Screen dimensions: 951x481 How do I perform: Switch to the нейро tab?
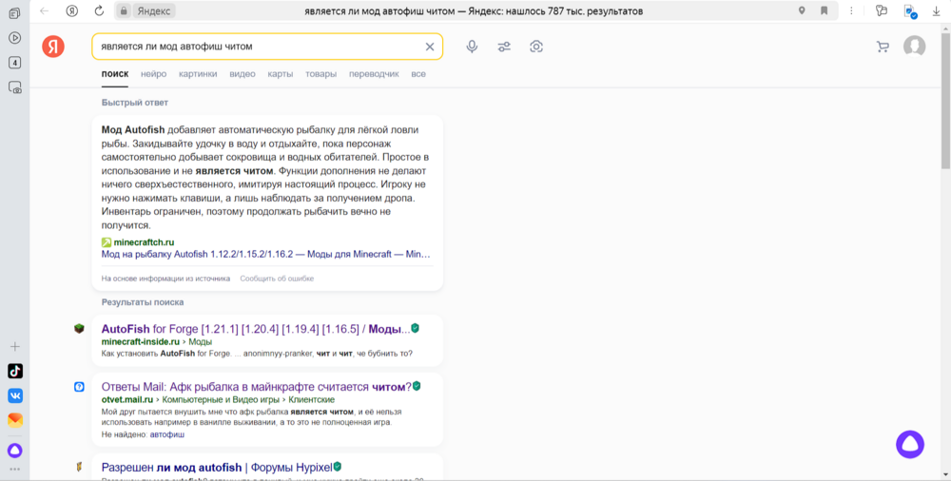[153, 74]
